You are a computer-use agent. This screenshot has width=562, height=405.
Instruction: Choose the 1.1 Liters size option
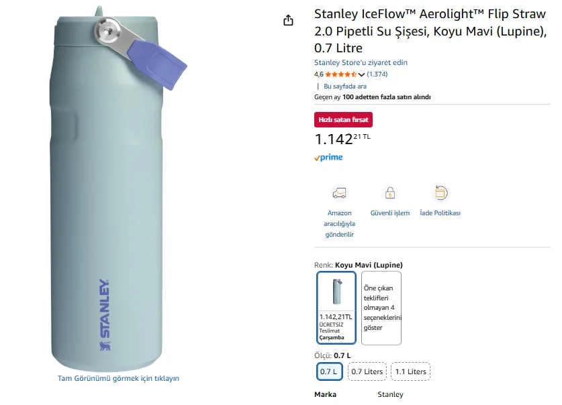(x=410, y=371)
